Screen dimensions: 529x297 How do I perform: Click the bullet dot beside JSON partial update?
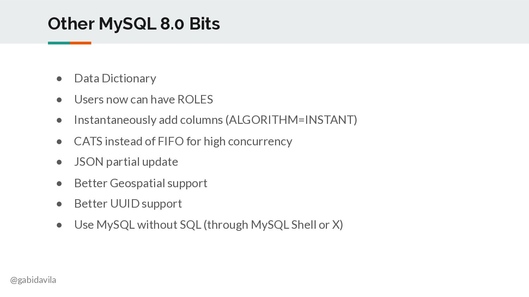pyautogui.click(x=59, y=162)
